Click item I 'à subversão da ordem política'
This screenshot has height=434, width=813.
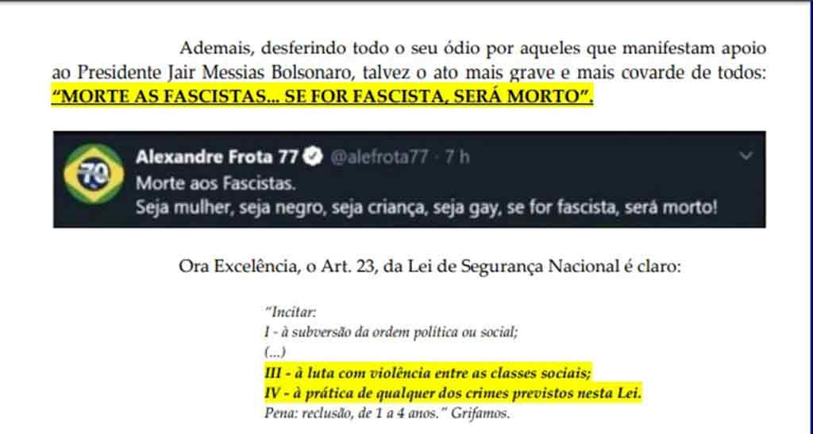click(x=391, y=332)
